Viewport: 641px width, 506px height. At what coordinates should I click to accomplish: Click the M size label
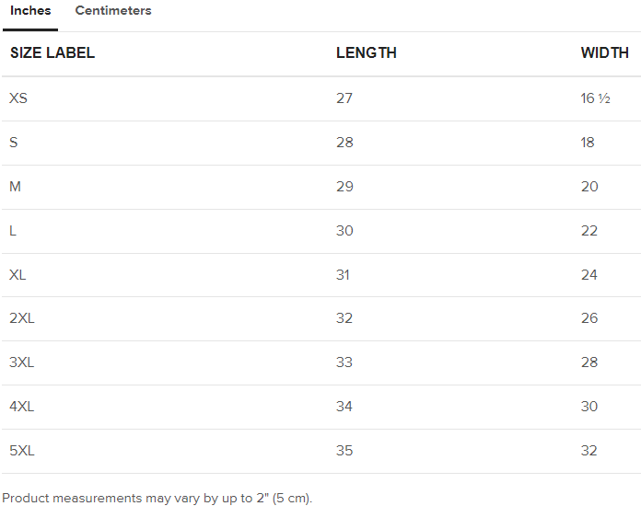(16, 187)
